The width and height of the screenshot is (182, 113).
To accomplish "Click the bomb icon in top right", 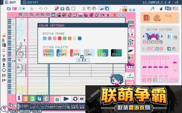I will click(x=161, y=9).
